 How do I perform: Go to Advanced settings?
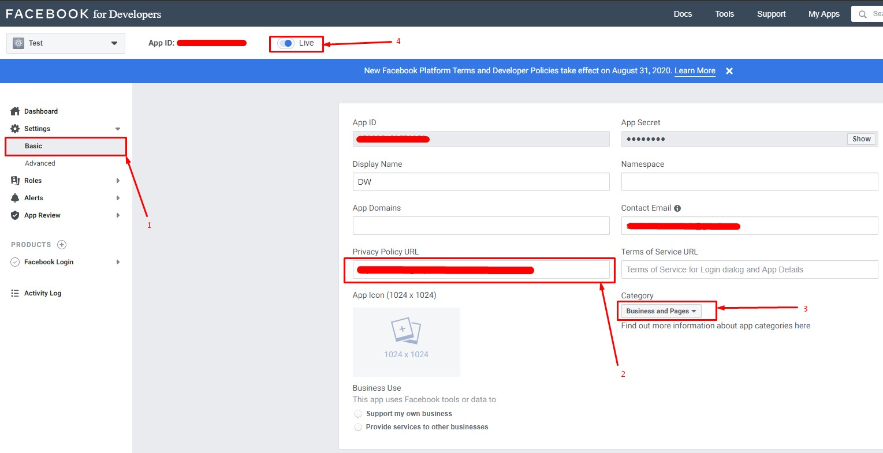tap(40, 163)
